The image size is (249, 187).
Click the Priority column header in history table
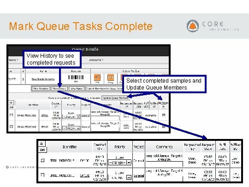coord(120,147)
